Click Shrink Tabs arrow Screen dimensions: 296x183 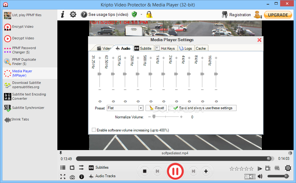point(16,120)
